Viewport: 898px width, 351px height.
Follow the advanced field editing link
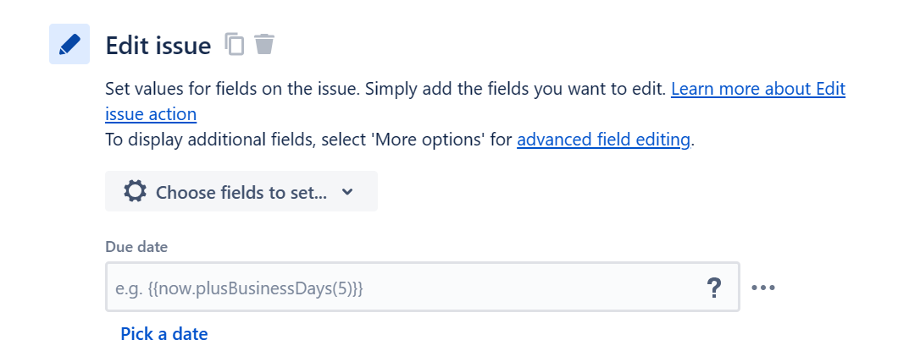point(604,140)
